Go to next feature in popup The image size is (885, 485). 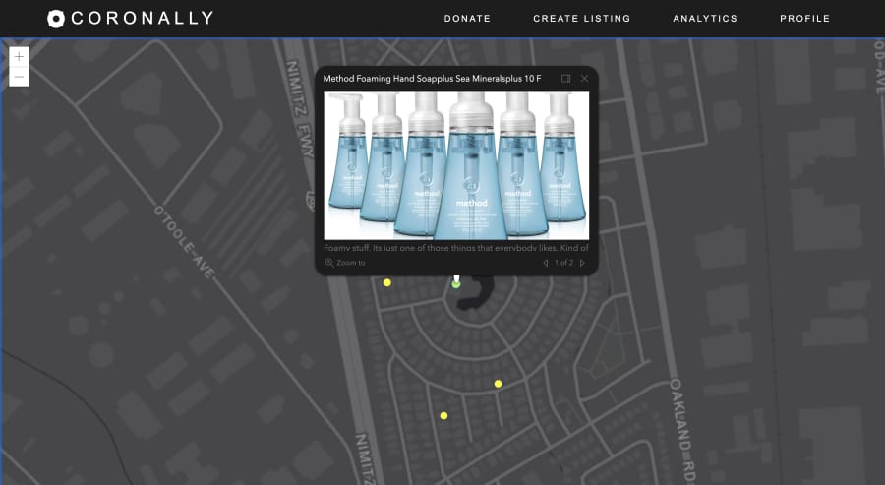(582, 263)
